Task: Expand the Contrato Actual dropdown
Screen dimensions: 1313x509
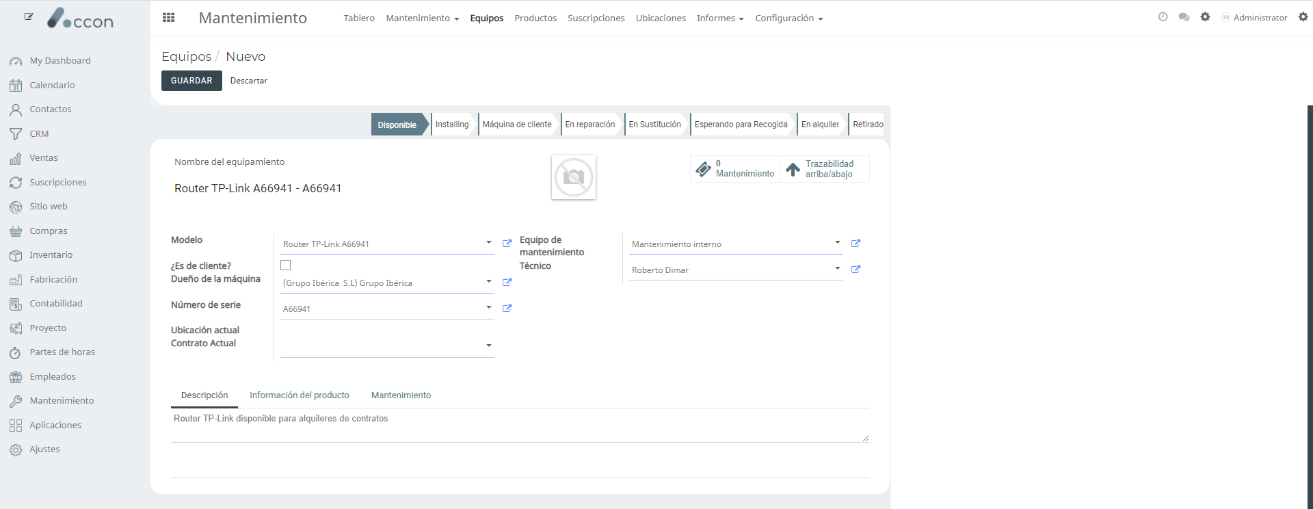Action: (x=489, y=346)
